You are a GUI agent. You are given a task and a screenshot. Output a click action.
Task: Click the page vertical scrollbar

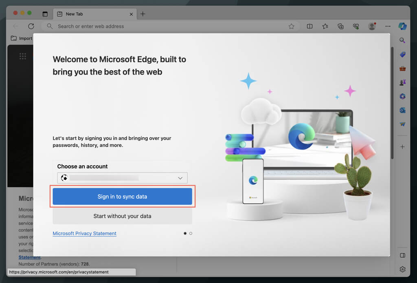(x=392, y=103)
